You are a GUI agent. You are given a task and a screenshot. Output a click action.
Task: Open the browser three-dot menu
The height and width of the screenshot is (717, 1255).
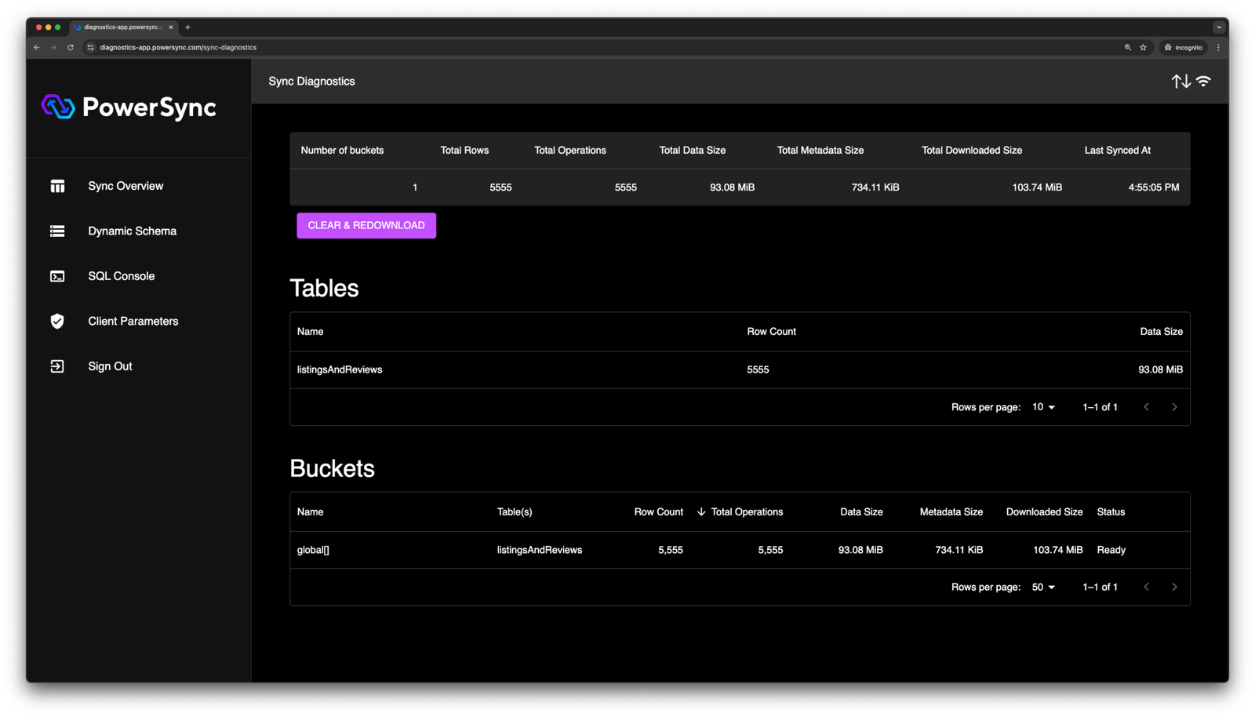coord(1218,47)
